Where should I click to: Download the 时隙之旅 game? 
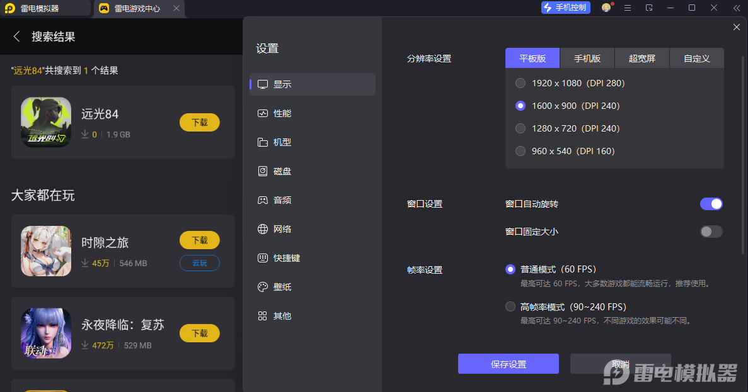pos(199,240)
